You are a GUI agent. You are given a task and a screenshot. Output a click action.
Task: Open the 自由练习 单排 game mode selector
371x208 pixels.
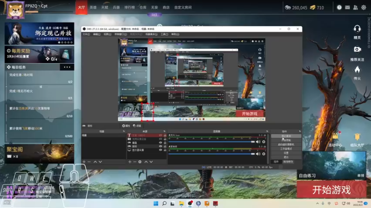[x=331, y=165]
